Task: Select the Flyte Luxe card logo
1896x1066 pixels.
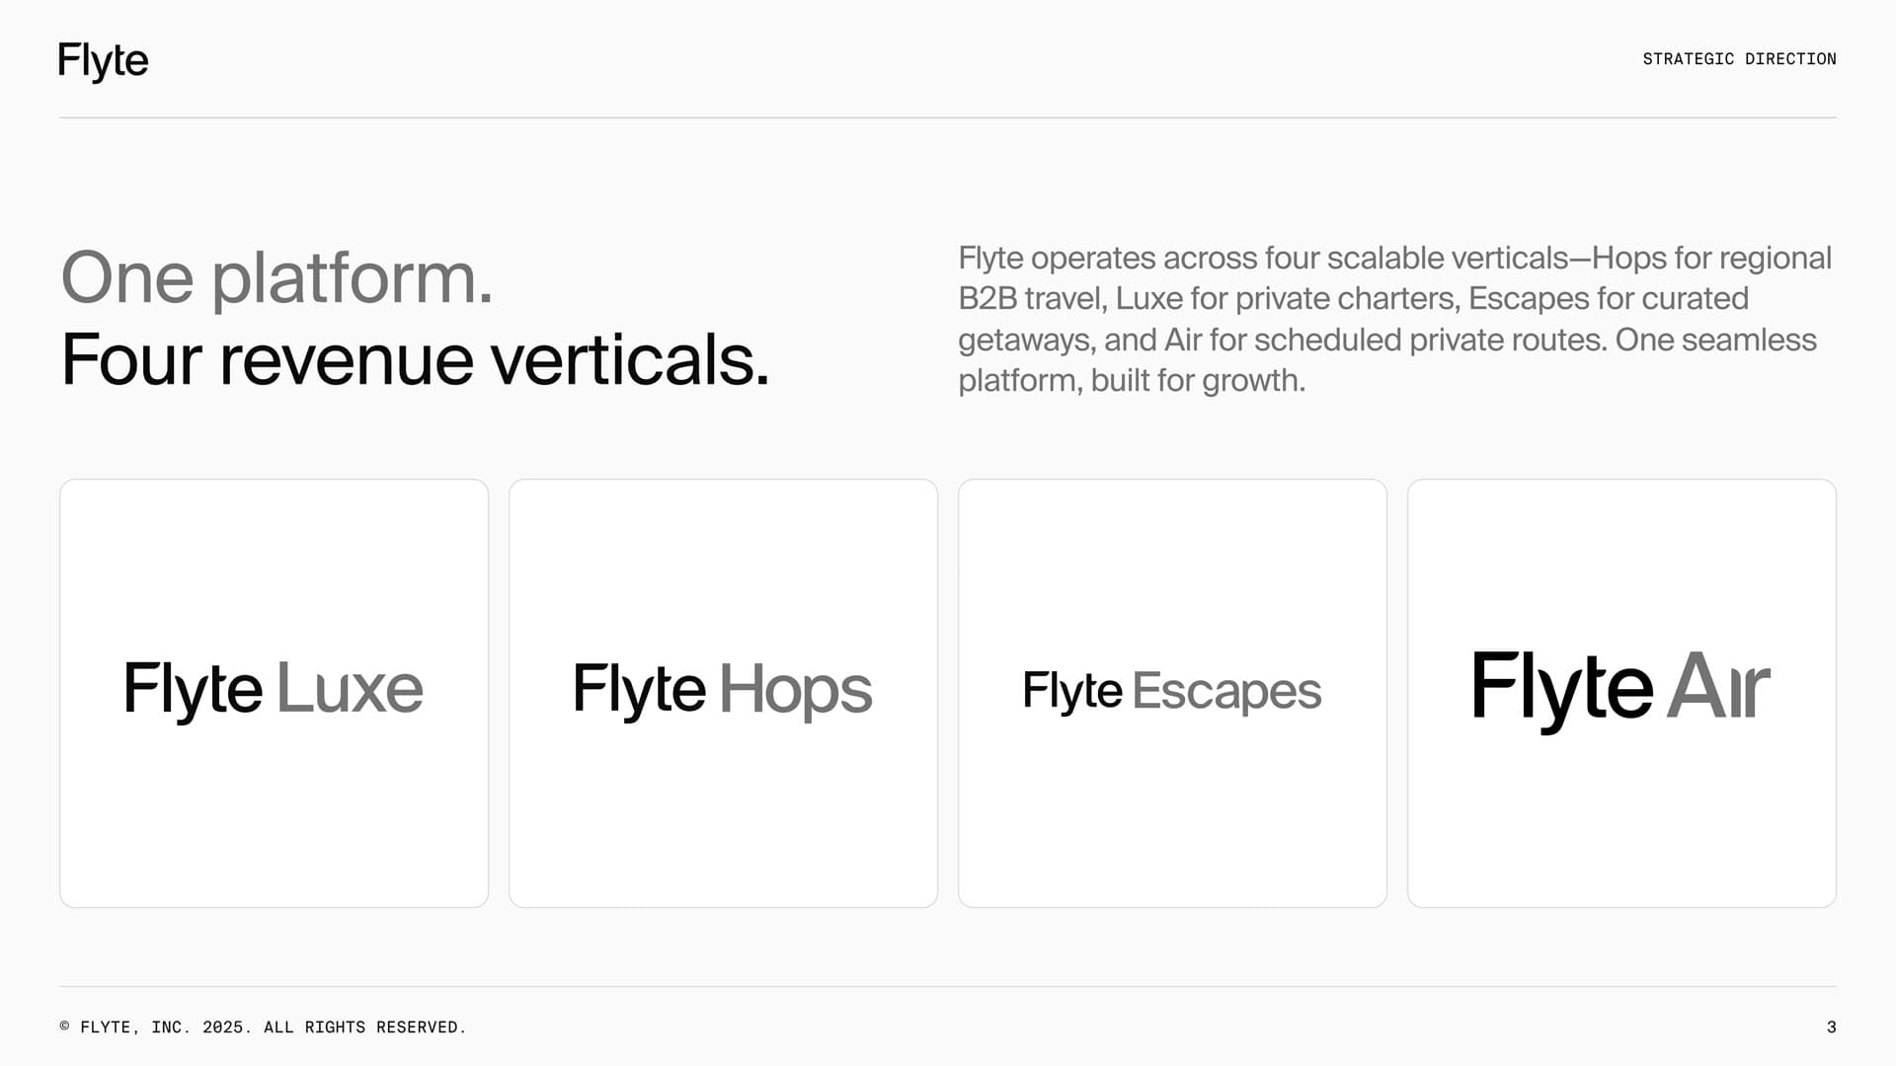Action: coord(274,689)
